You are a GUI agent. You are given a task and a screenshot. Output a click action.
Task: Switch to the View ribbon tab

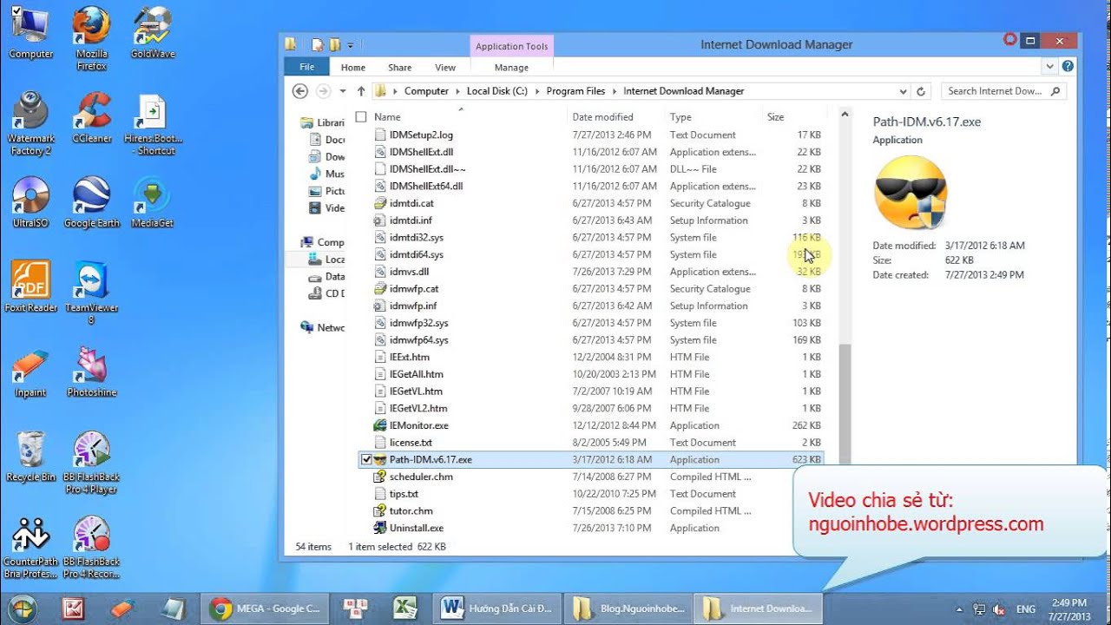[x=445, y=67]
